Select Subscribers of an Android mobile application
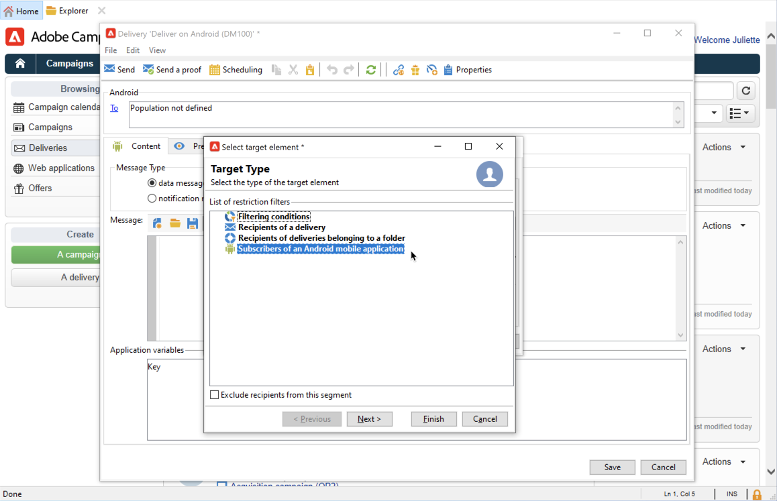Image resolution: width=777 pixels, height=501 pixels. tap(321, 249)
